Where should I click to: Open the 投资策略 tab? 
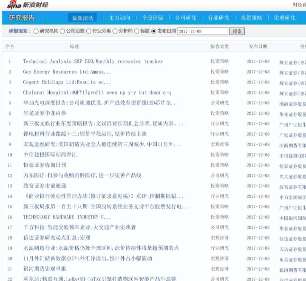pos(252,18)
